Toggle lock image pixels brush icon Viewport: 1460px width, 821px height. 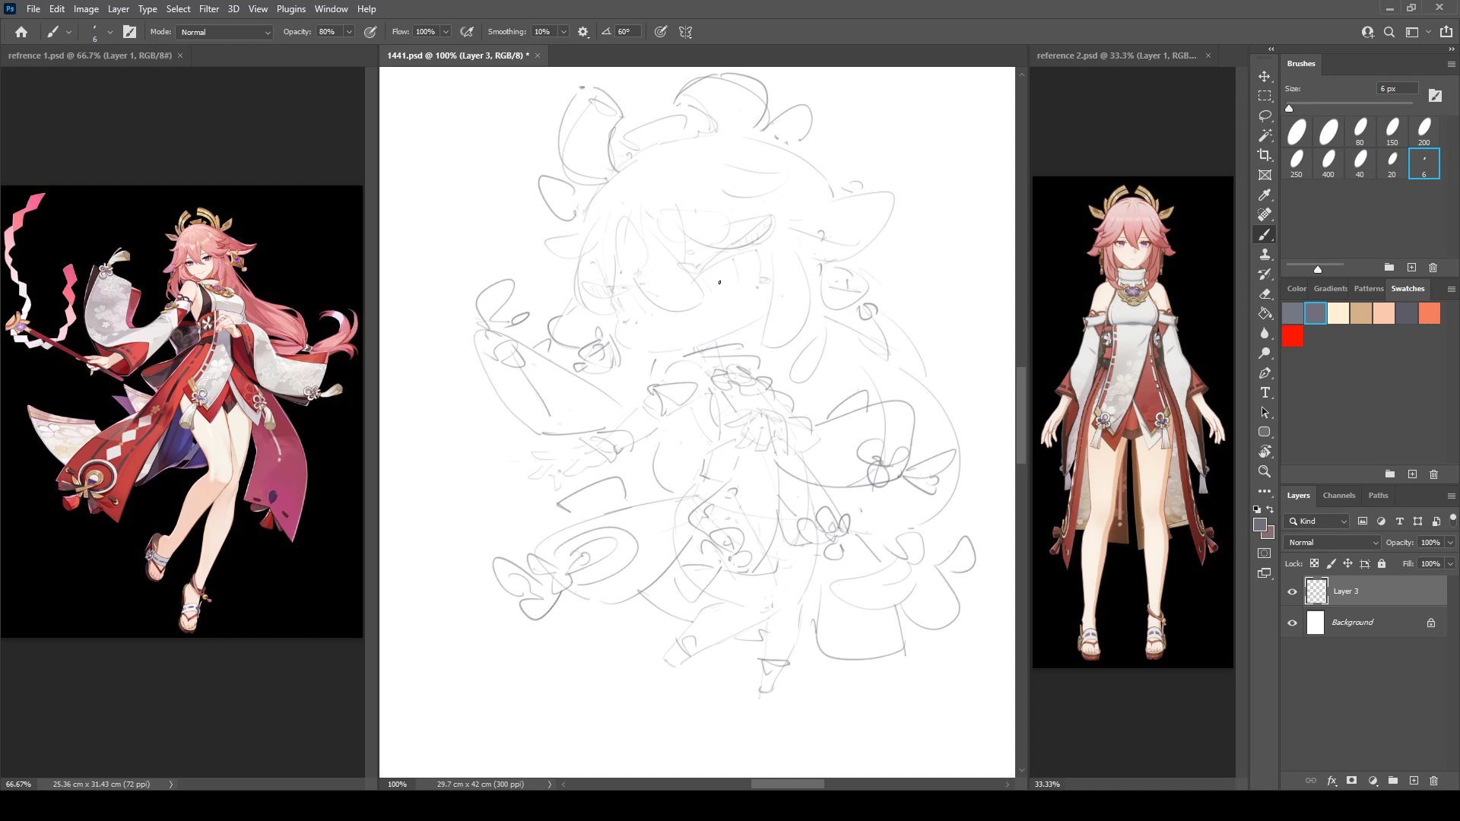pyautogui.click(x=1331, y=563)
